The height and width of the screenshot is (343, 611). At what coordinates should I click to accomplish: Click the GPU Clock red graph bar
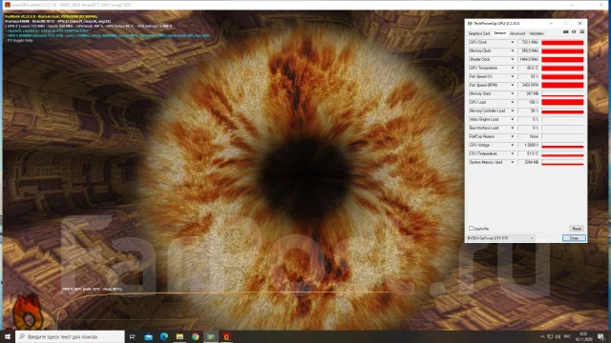(562, 42)
